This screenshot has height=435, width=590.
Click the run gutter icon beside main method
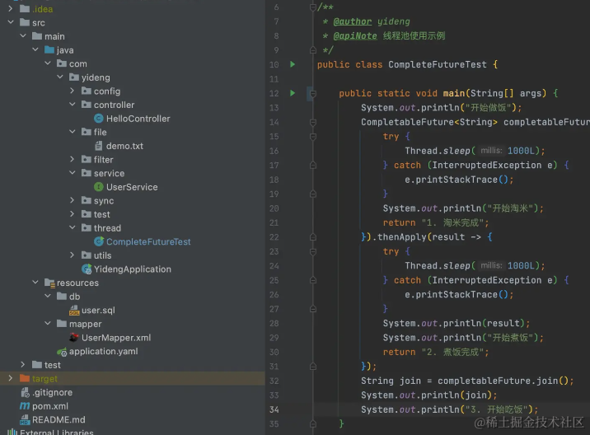tap(293, 93)
